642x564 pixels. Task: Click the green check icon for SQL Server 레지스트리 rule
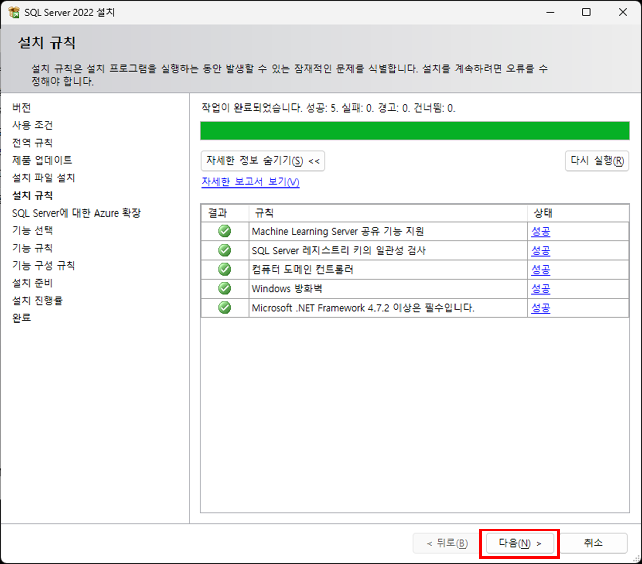(x=225, y=250)
